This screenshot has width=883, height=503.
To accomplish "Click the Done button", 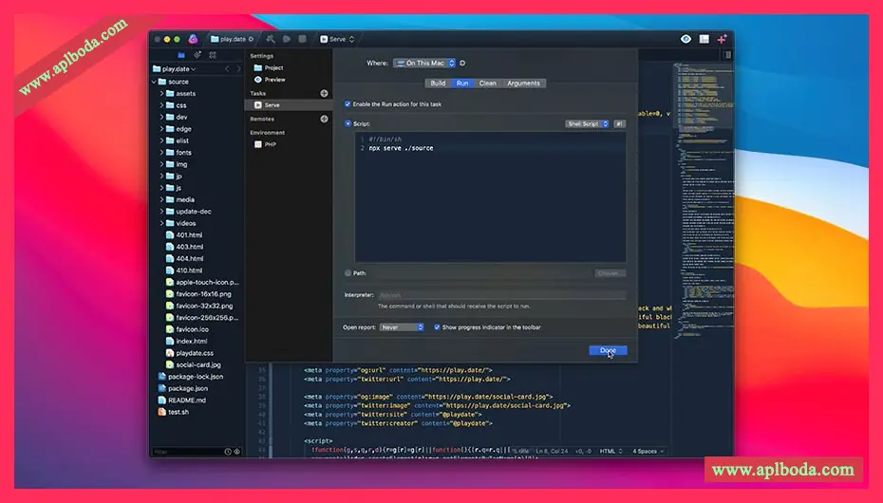I will pos(608,350).
